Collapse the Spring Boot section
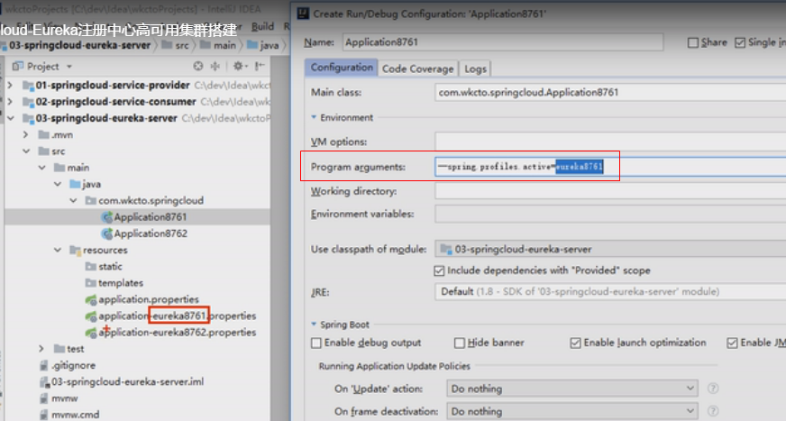 pos(314,325)
